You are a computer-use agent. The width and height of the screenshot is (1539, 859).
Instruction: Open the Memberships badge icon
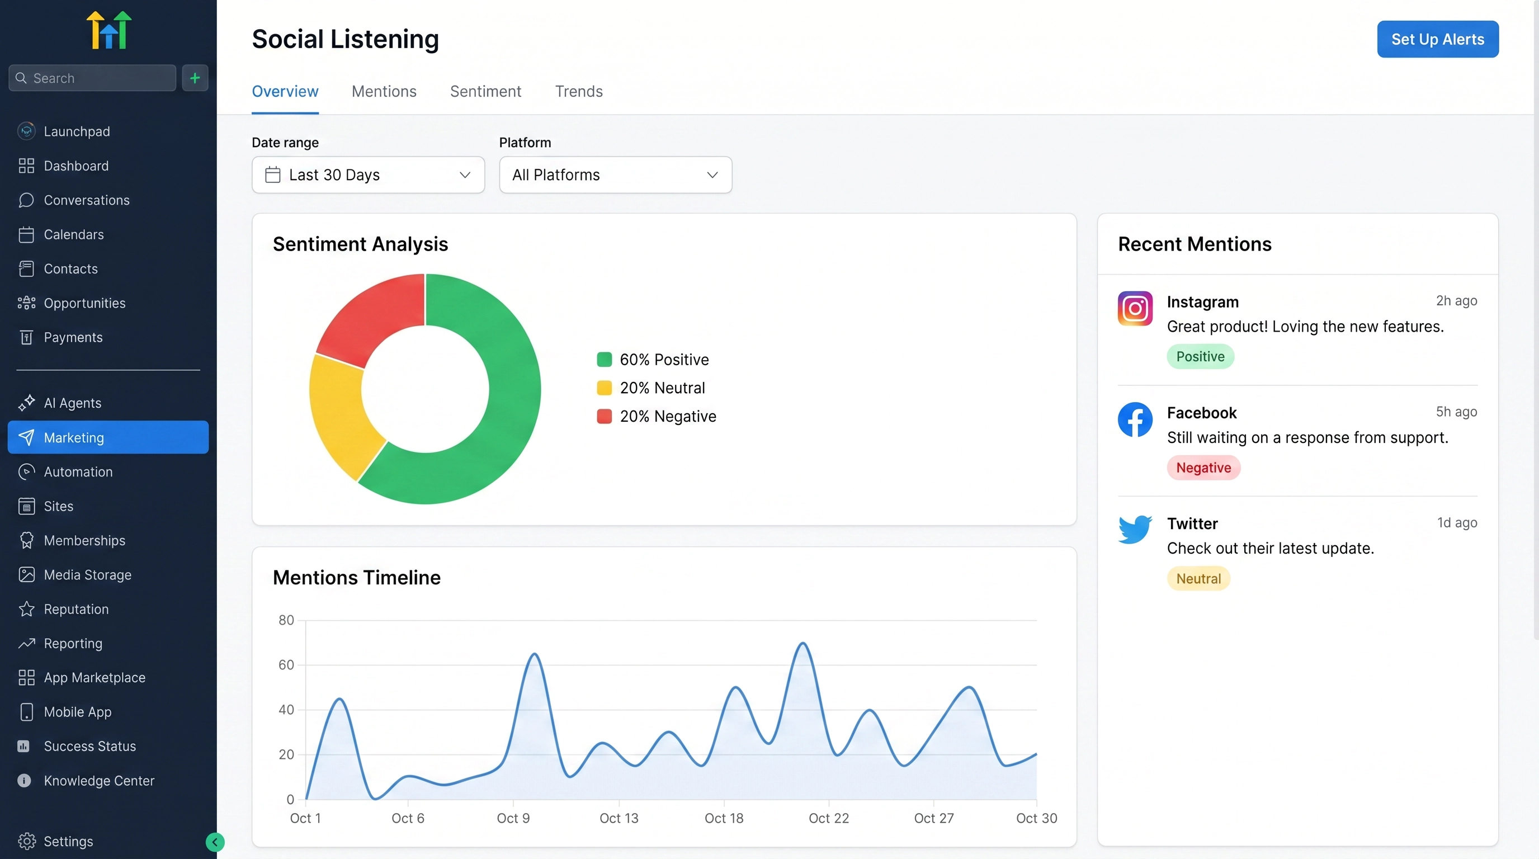tap(26, 541)
